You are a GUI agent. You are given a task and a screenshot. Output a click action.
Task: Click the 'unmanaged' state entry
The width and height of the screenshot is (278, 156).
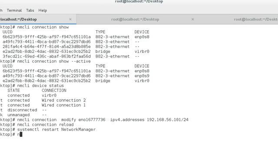pos(18,115)
